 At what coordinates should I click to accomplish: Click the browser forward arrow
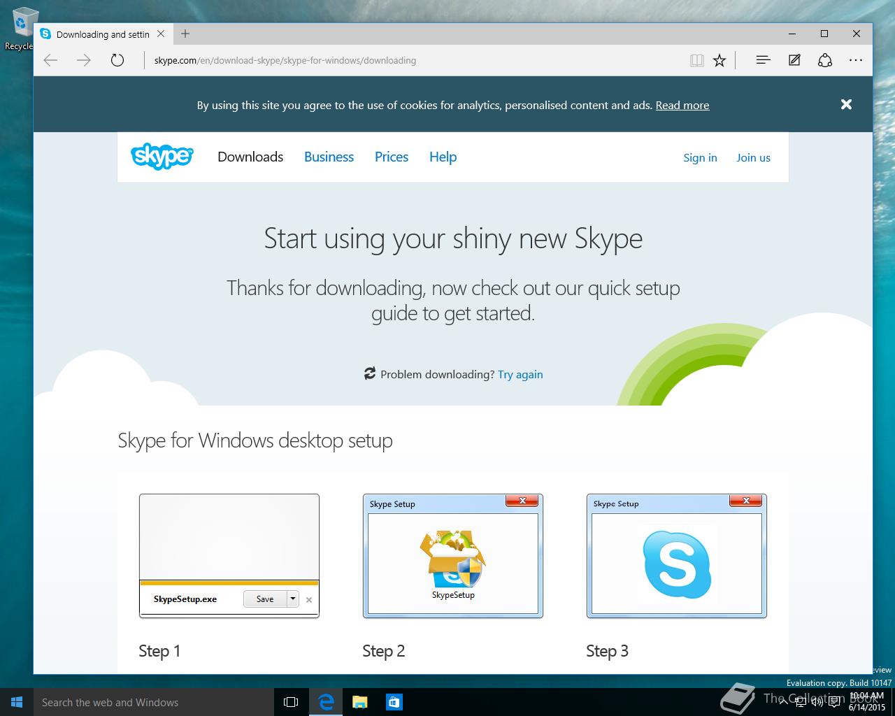click(x=84, y=60)
